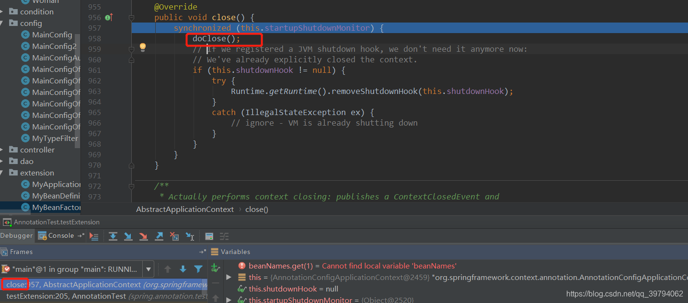Click the blue Step Into icon
This screenshot has width=688, height=303.
click(x=128, y=236)
